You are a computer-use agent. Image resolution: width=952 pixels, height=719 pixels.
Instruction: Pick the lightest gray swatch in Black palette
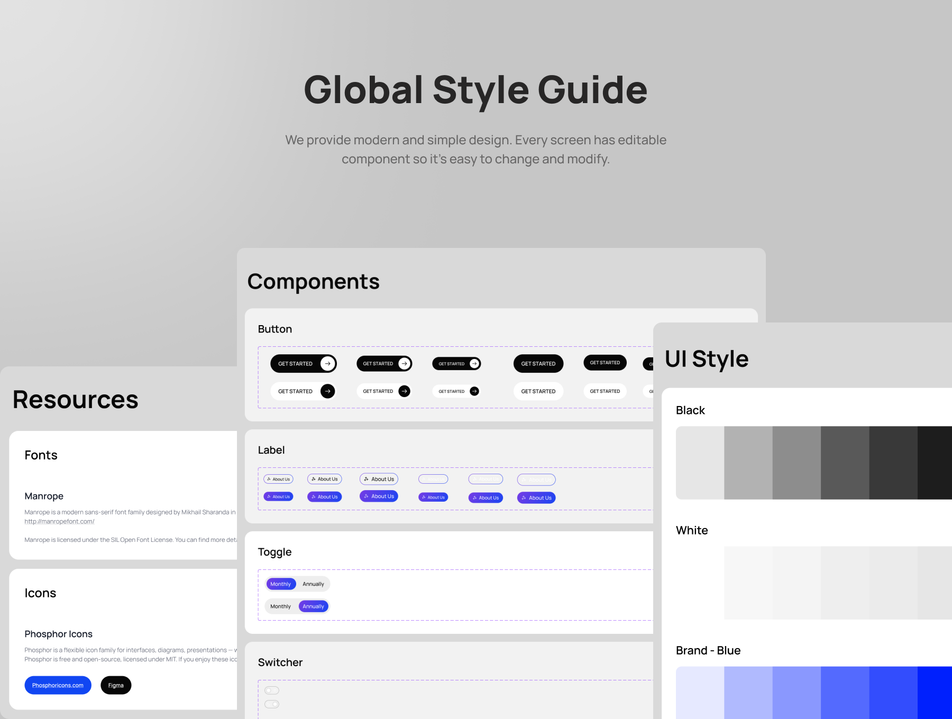(x=700, y=463)
